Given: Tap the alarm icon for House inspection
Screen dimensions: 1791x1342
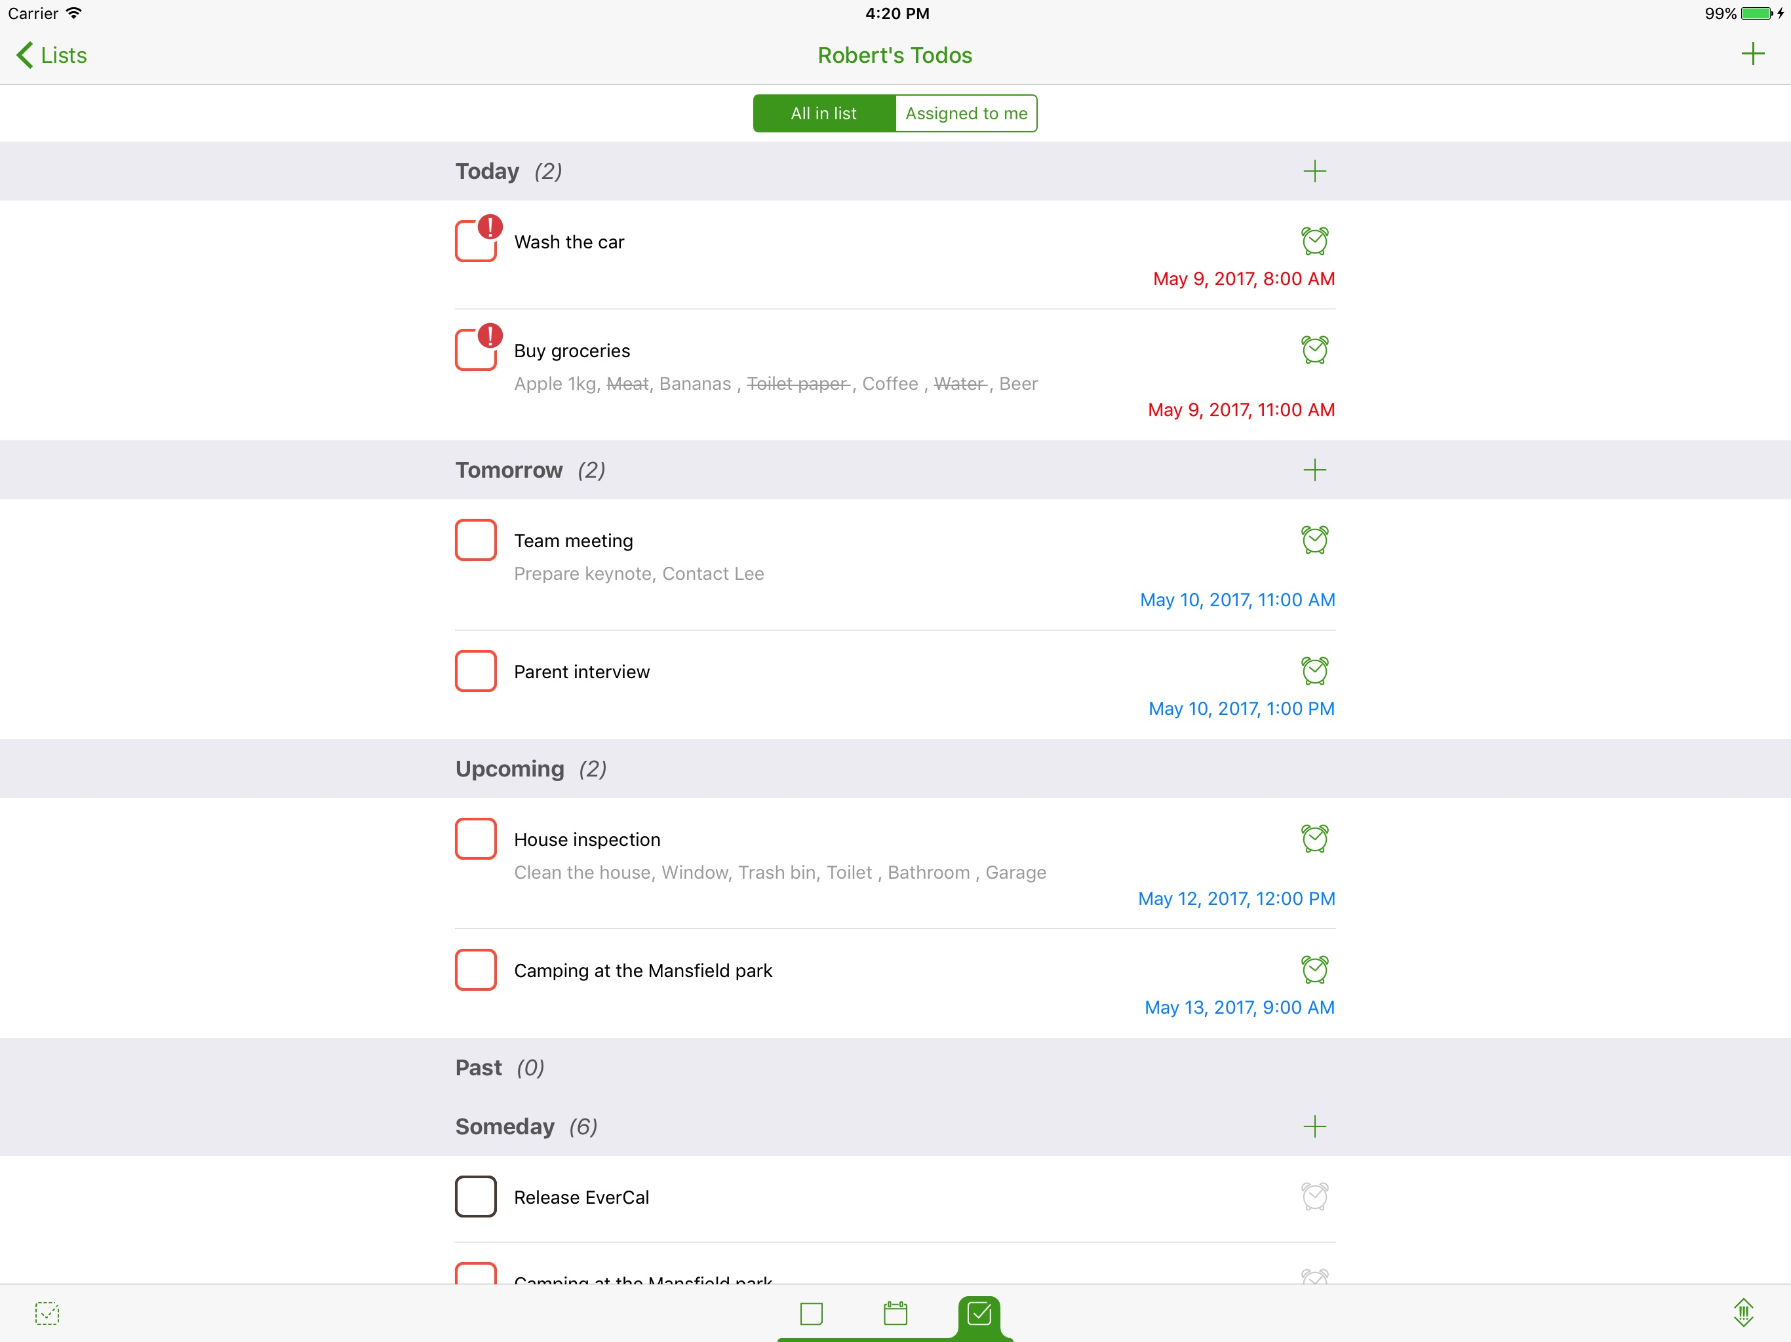Looking at the screenshot, I should tap(1314, 837).
